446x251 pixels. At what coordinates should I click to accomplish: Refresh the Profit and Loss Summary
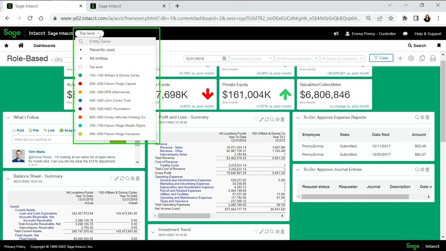tap(267, 120)
